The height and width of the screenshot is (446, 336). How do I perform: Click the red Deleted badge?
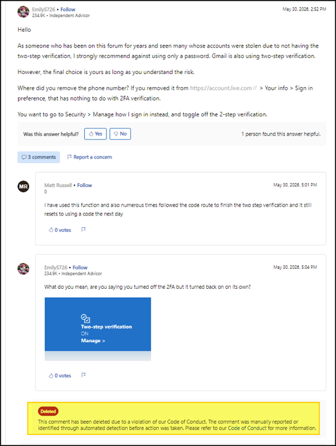coord(48,412)
